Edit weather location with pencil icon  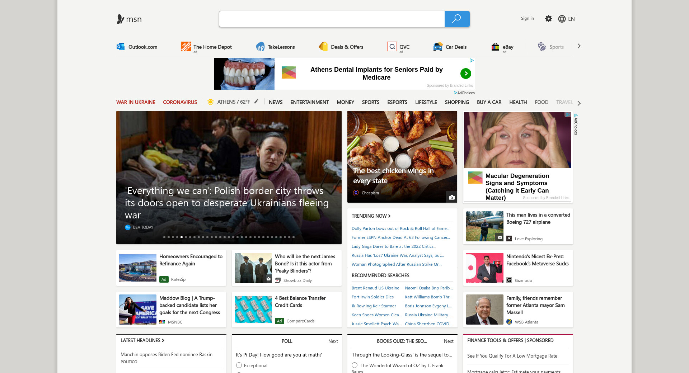256,102
